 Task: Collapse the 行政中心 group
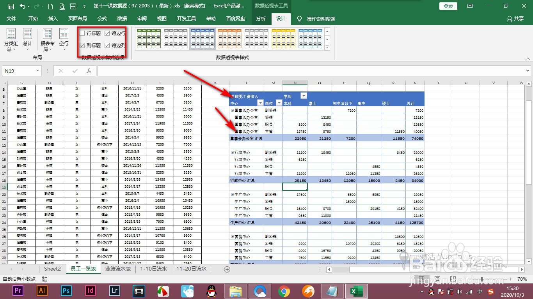click(x=232, y=152)
